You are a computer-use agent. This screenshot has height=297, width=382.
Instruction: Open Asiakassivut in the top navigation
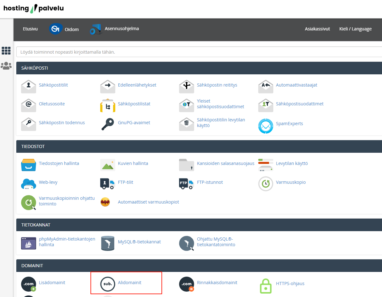click(x=317, y=29)
